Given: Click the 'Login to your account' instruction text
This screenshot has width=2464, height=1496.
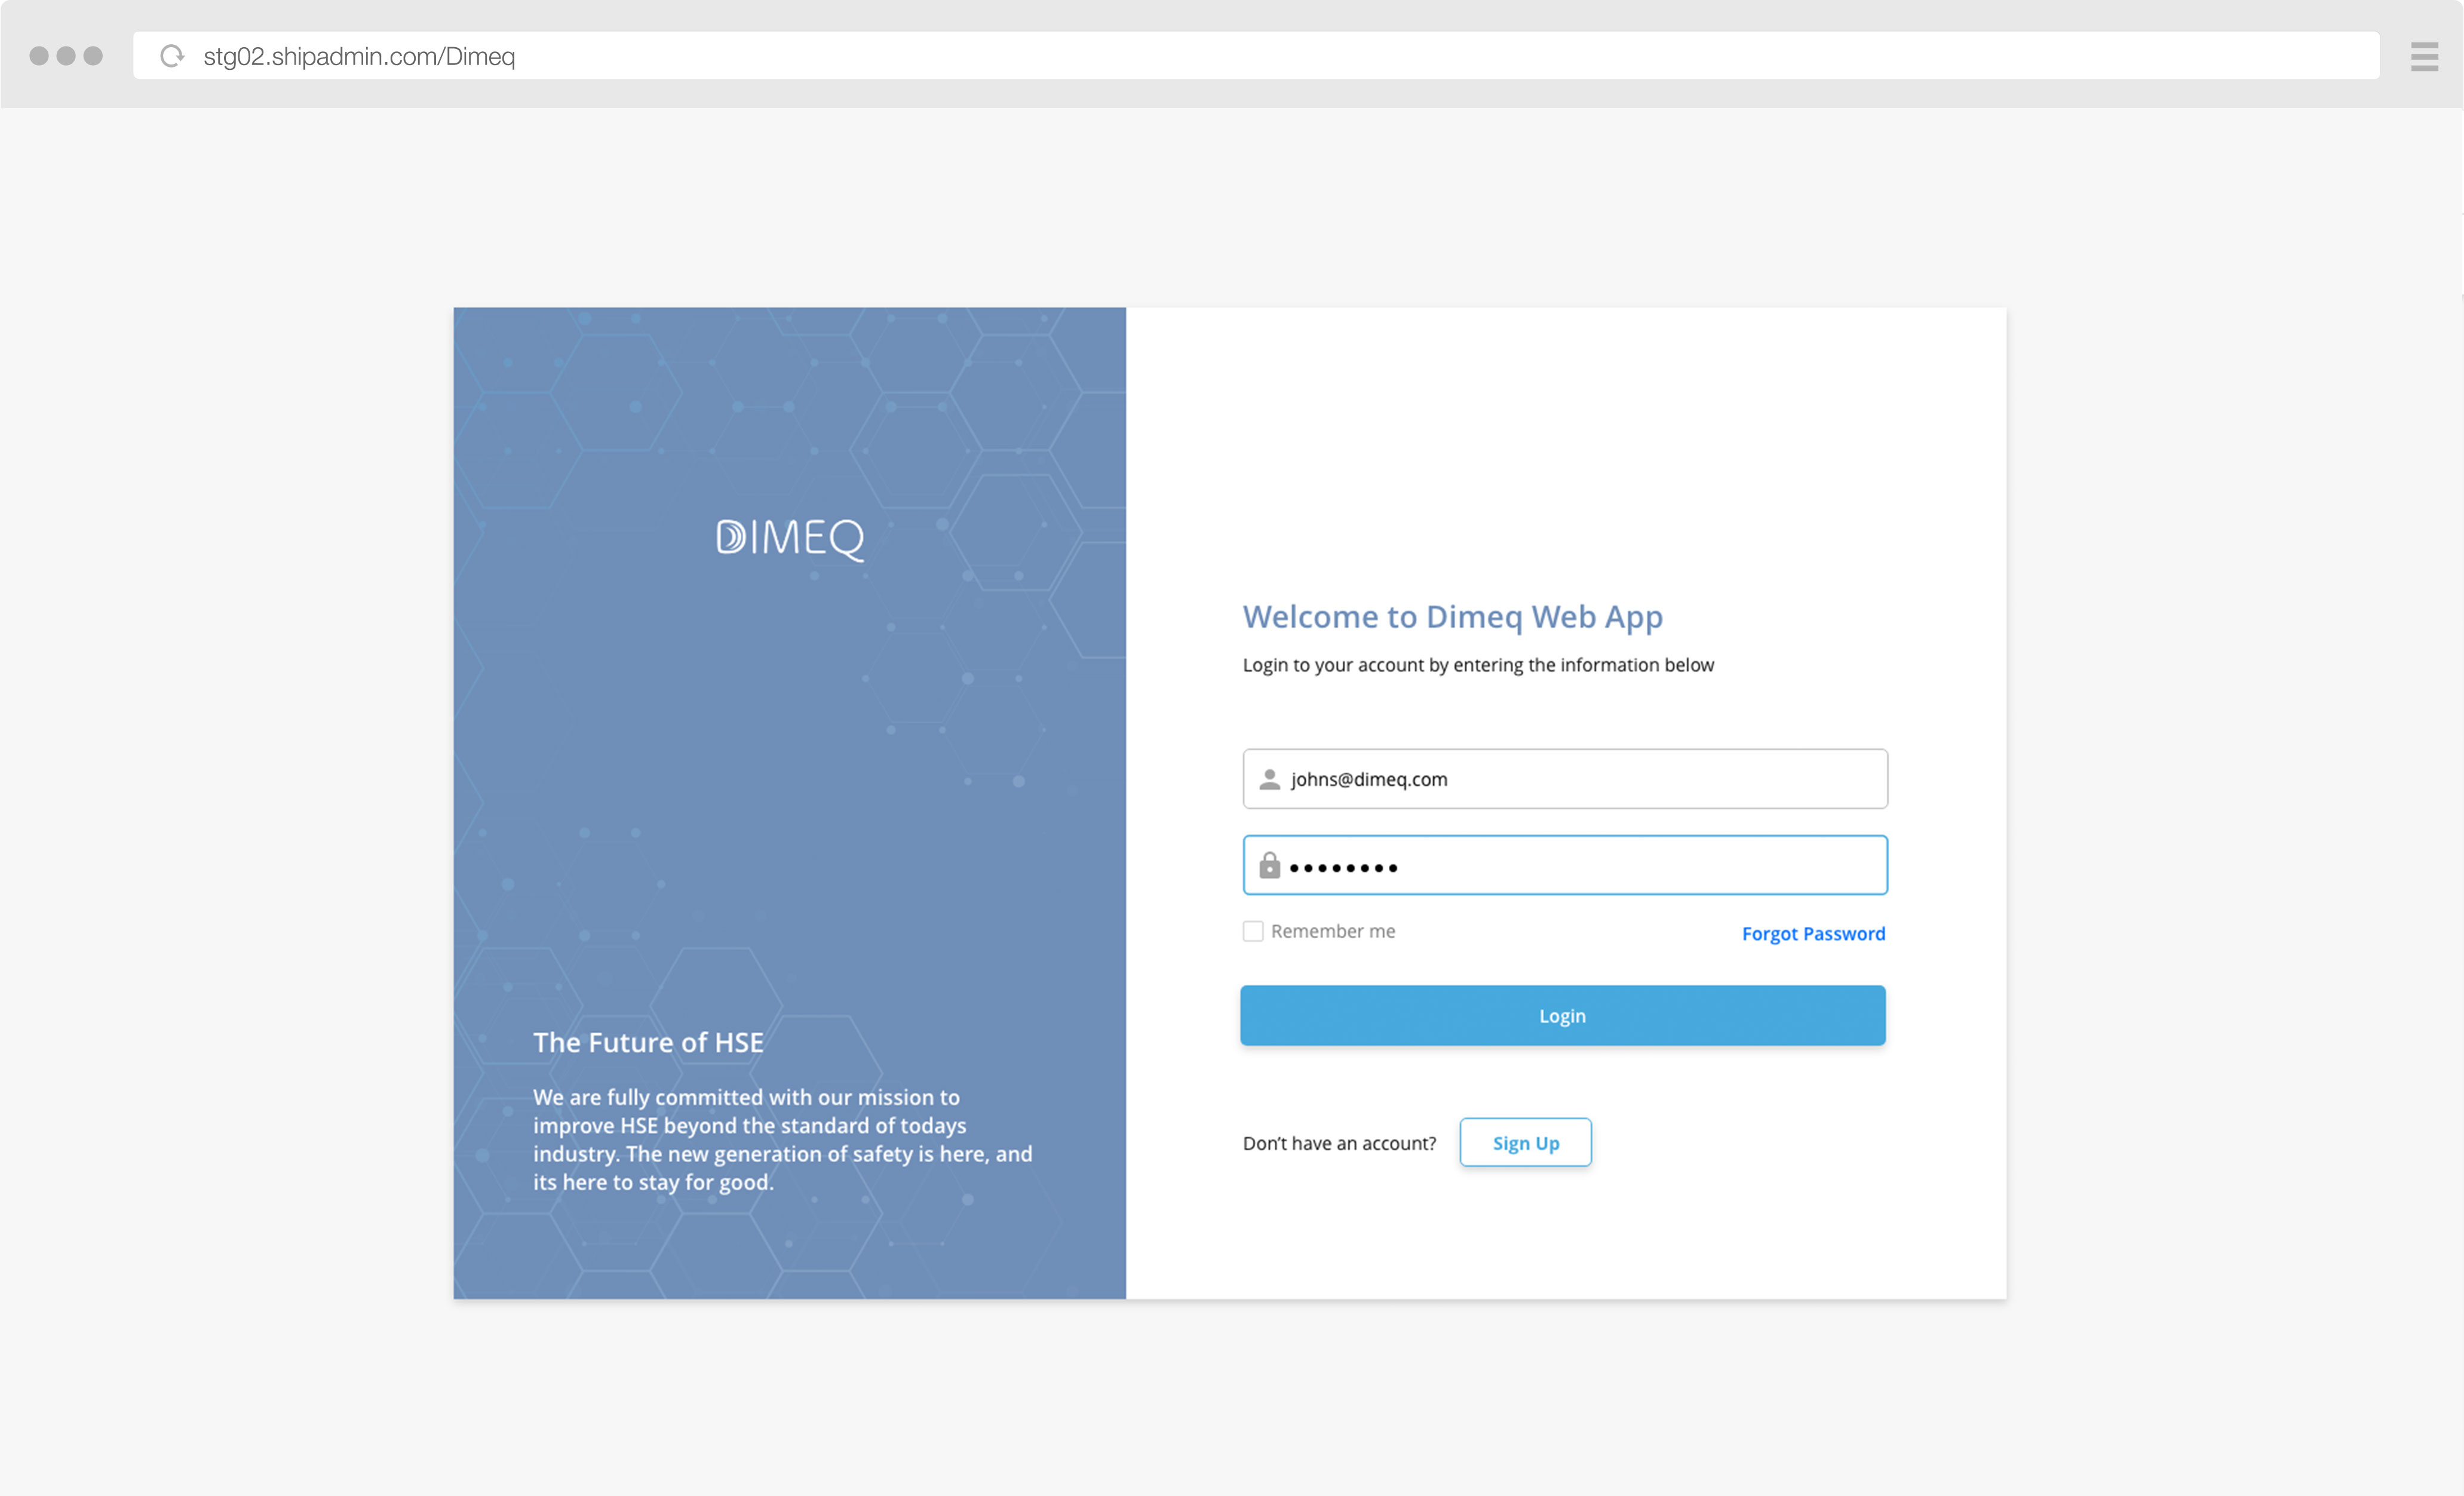Looking at the screenshot, I should coord(1478,665).
